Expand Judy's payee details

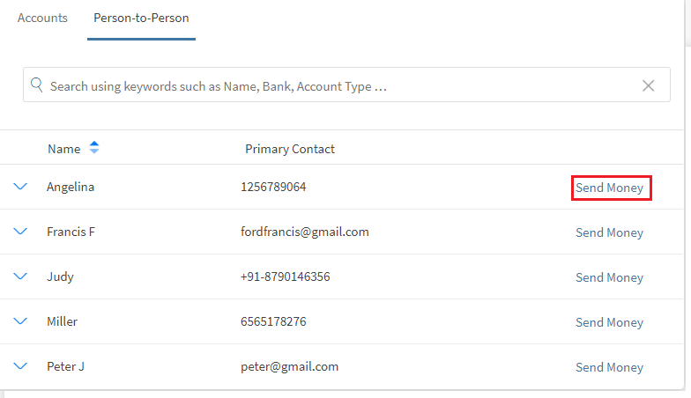coord(21,276)
